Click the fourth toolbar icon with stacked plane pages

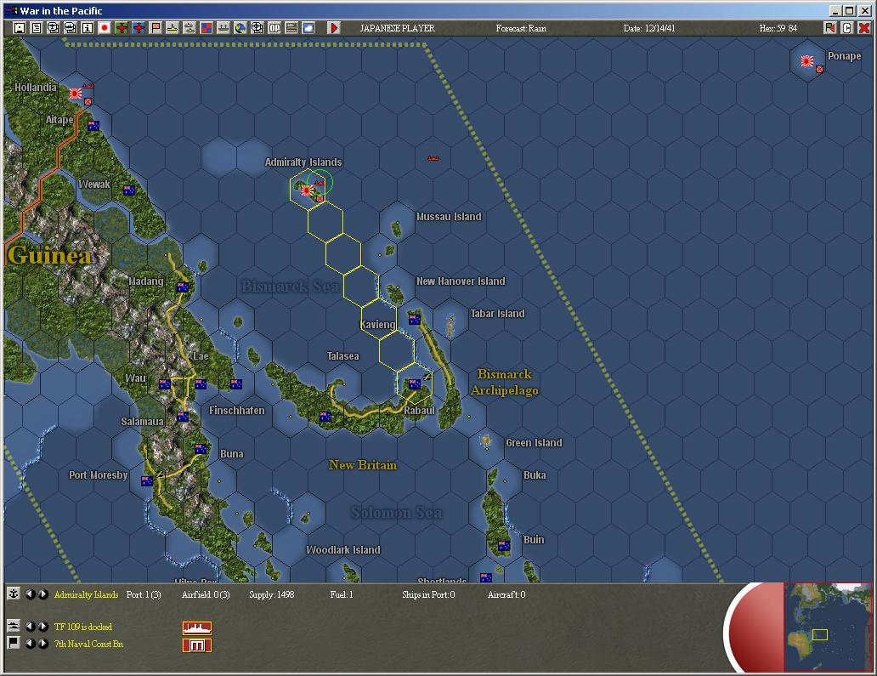[x=71, y=28]
